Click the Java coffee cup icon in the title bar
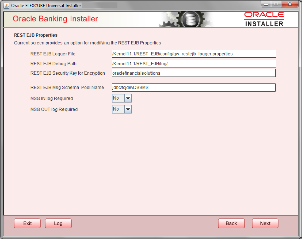The height and width of the screenshot is (239, 302). pyautogui.click(x=6, y=5)
